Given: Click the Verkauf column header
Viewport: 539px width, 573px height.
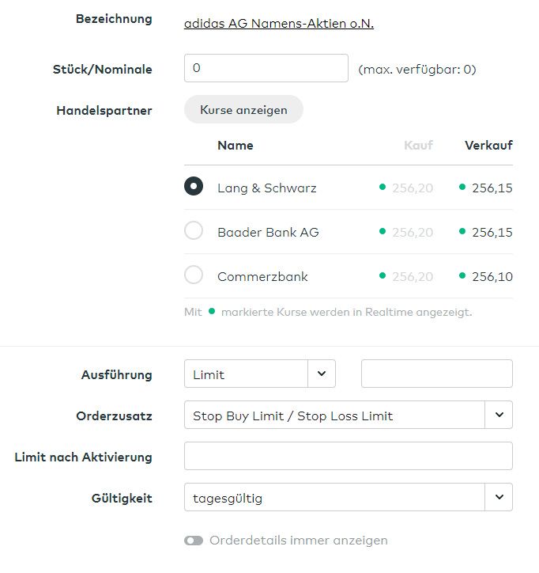Looking at the screenshot, I should click(x=488, y=146).
